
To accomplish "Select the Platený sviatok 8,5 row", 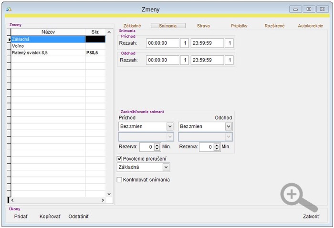I will [x=58, y=52].
